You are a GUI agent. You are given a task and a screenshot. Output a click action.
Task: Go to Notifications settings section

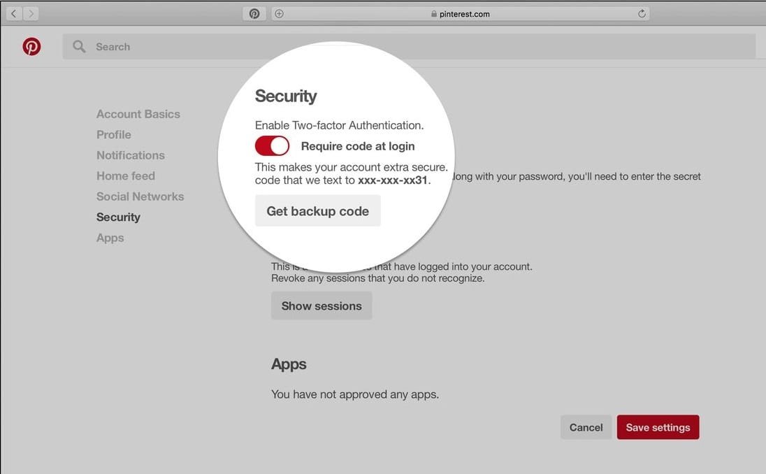coord(131,155)
